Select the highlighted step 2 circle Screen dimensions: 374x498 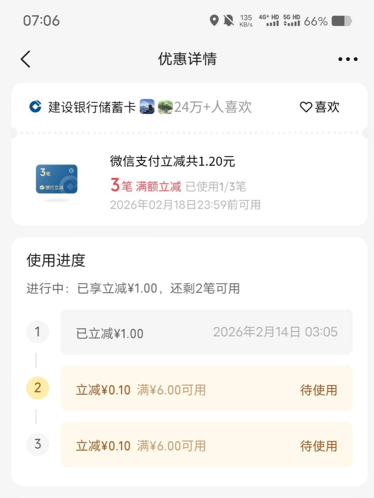[x=38, y=388]
